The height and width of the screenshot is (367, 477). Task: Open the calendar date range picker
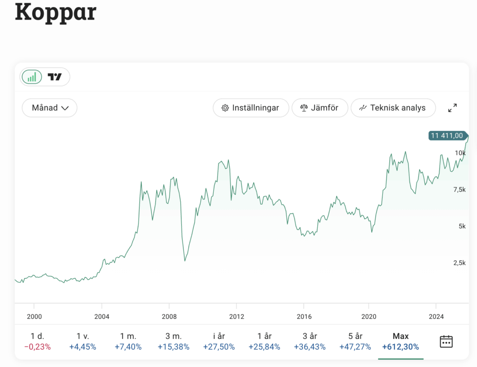coord(446,341)
